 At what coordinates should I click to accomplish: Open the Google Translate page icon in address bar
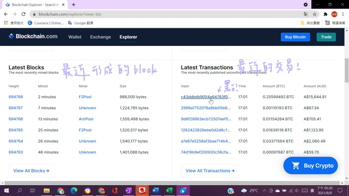(x=306, y=14)
